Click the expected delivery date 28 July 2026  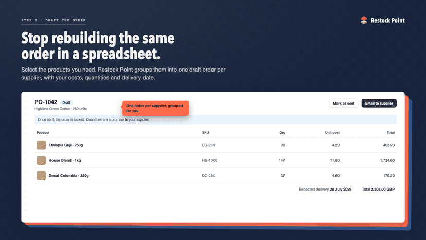coord(341,190)
